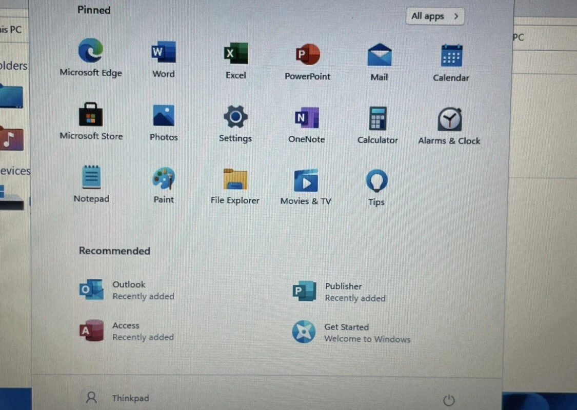Viewport: 577px width, 410px height.
Task: Open the Tips app
Action: point(376,188)
